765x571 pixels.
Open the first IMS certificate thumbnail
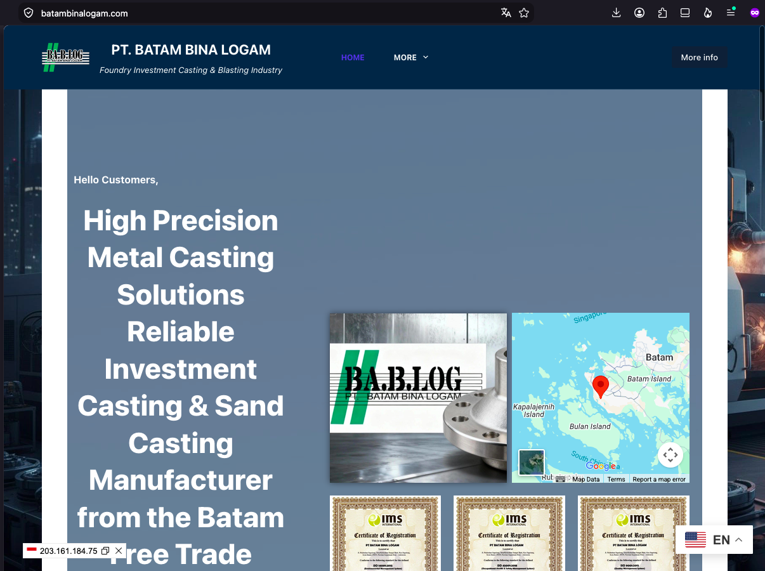[385, 534]
